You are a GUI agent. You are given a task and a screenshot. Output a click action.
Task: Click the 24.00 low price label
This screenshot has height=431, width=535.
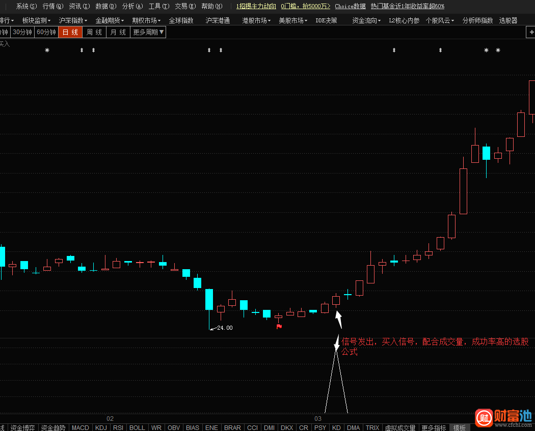click(x=224, y=328)
